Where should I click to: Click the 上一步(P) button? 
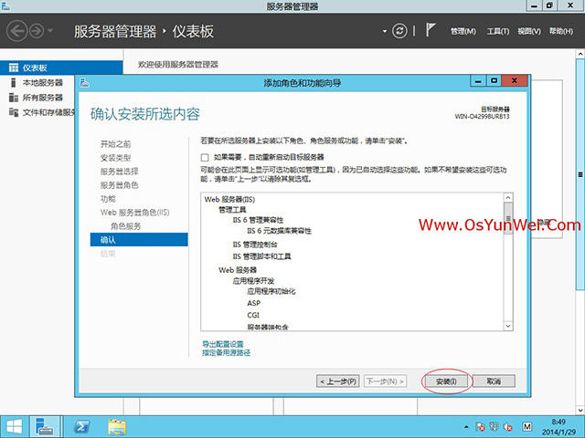tap(338, 381)
